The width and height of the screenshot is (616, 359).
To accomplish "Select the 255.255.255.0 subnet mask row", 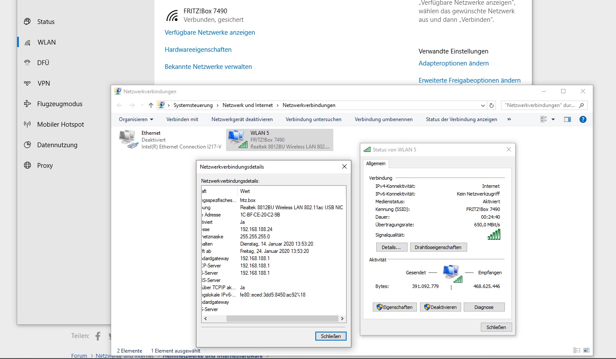I will point(274,237).
